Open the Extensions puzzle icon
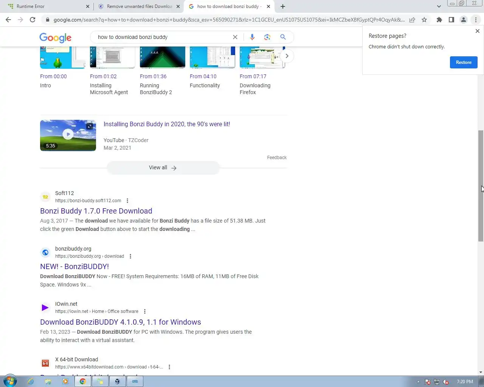Image resolution: width=484 pixels, height=387 pixels. [439, 20]
